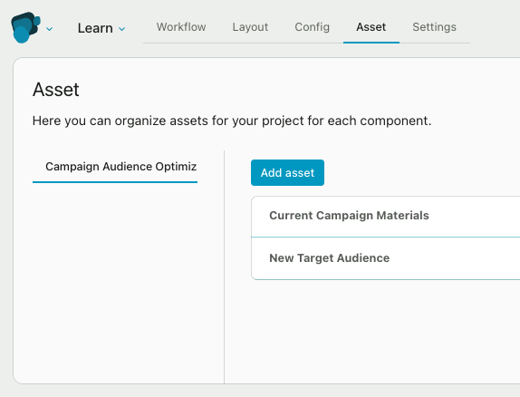The height and width of the screenshot is (397, 520).
Task: Select the Asset tab
Action: tap(371, 27)
